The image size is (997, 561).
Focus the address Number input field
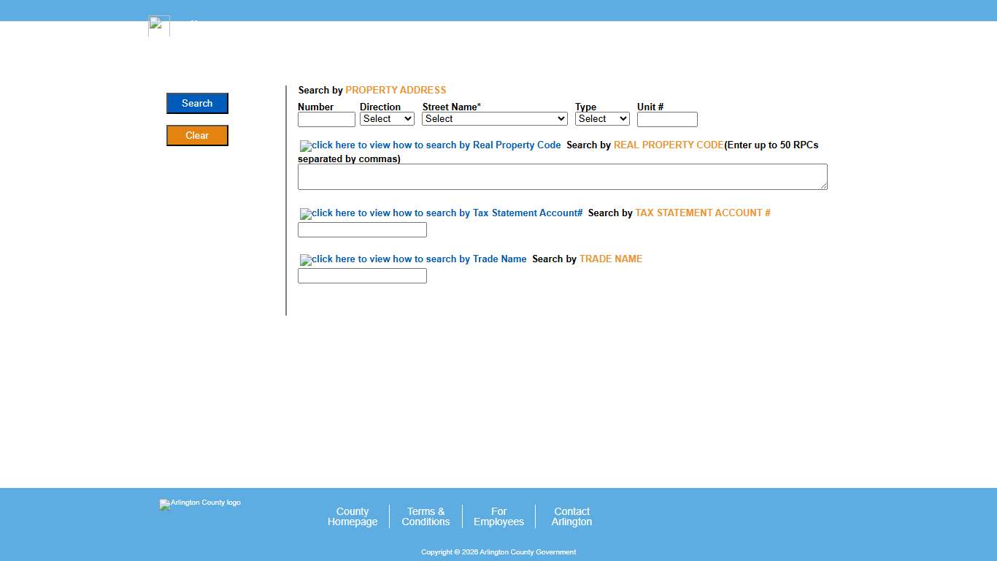pos(326,120)
